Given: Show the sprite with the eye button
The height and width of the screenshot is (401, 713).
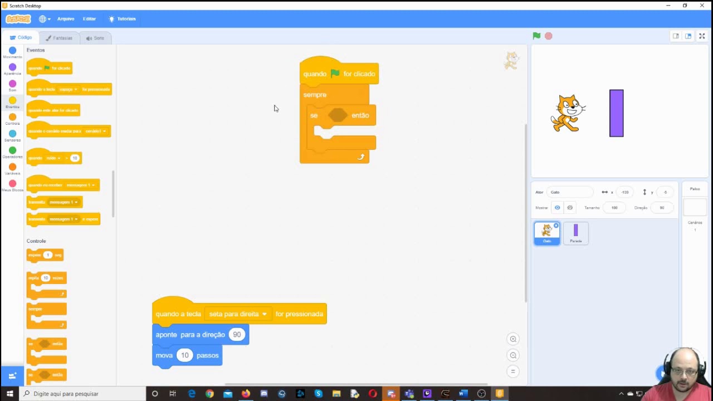Looking at the screenshot, I should click(x=557, y=208).
